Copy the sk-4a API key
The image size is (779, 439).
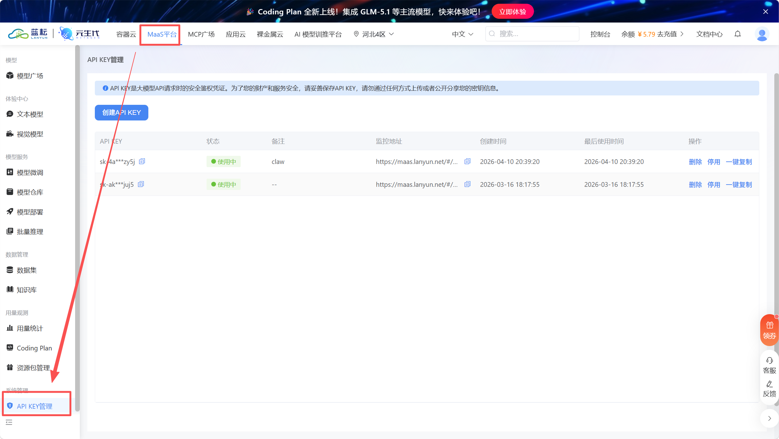(141, 161)
